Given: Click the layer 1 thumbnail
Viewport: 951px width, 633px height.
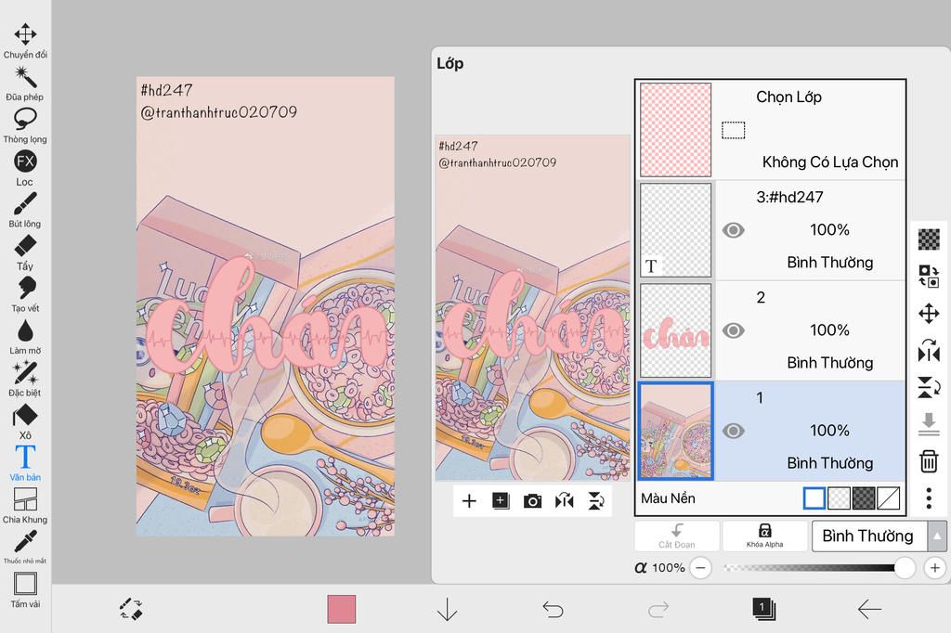Looking at the screenshot, I should coord(676,431).
